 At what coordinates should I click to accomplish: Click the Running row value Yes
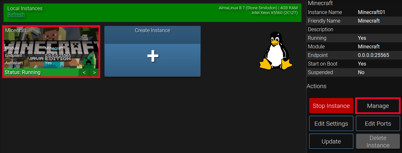click(362, 38)
